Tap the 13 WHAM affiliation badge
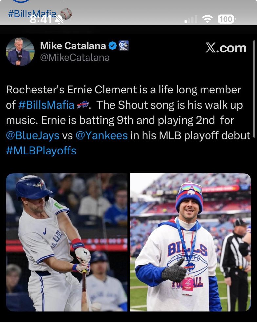The image size is (257, 328). [x=124, y=46]
